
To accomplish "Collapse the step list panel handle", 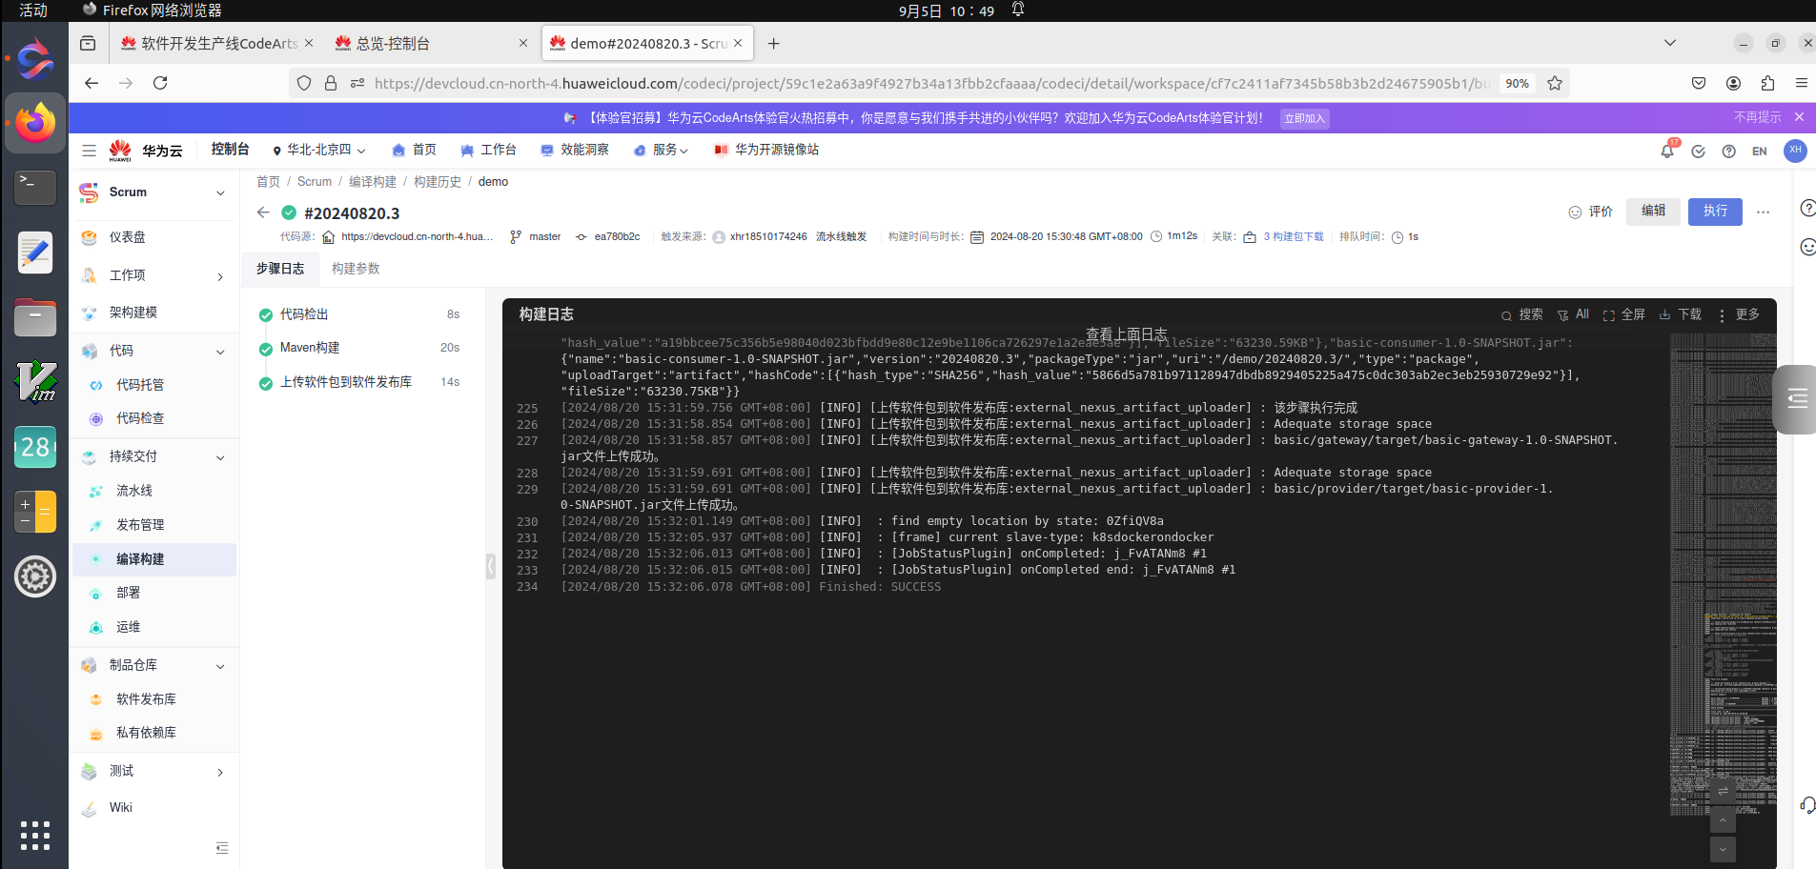I will (x=491, y=566).
